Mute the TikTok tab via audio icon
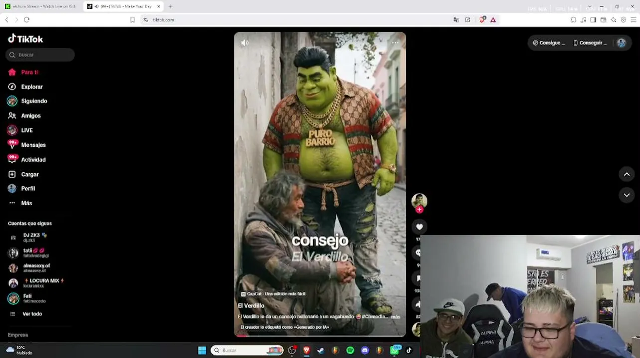This screenshot has width=640, height=358. [96, 6]
